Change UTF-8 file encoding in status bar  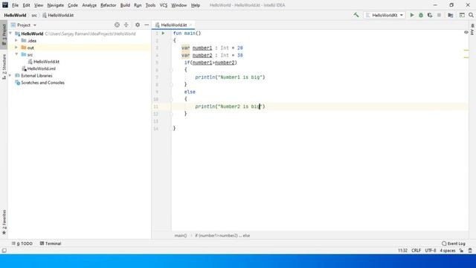click(430, 251)
